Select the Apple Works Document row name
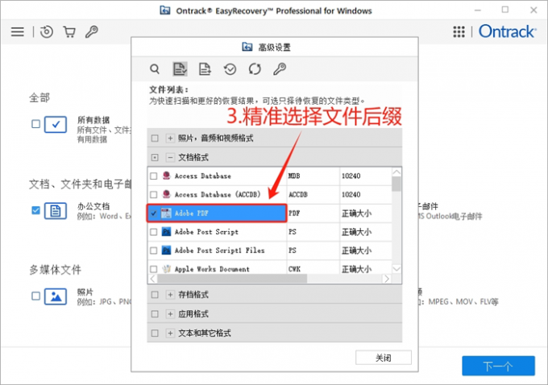Viewport: 548px width, 385px height. pyautogui.click(x=212, y=269)
